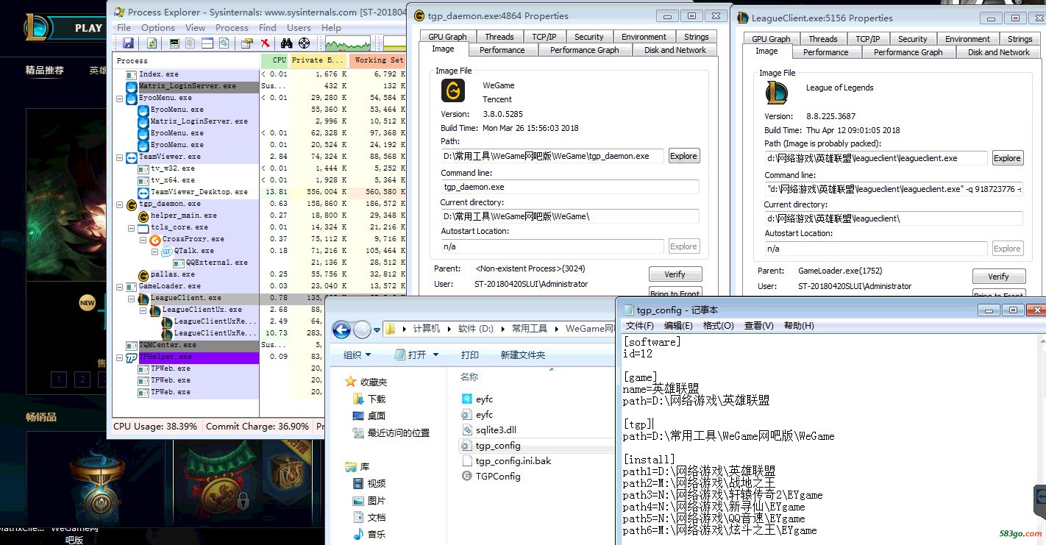Click the League of Legends emblem at top-left
The image size is (1046, 545).
[37, 28]
